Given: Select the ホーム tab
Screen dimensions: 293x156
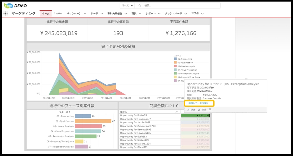Looking at the screenshot, I should (45, 14).
